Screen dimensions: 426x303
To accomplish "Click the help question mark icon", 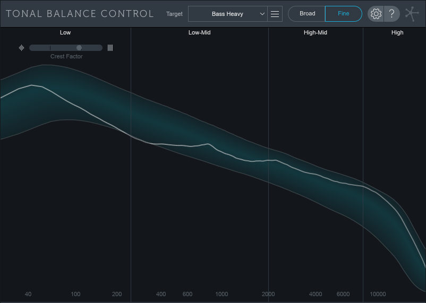I will [x=391, y=14].
